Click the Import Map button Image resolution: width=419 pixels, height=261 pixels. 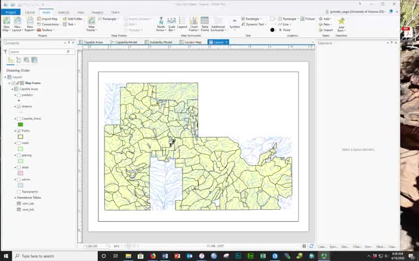point(48,18)
